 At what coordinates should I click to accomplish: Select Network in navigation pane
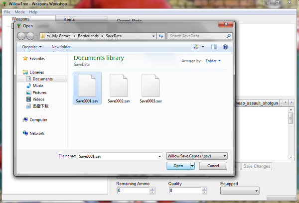(x=37, y=133)
